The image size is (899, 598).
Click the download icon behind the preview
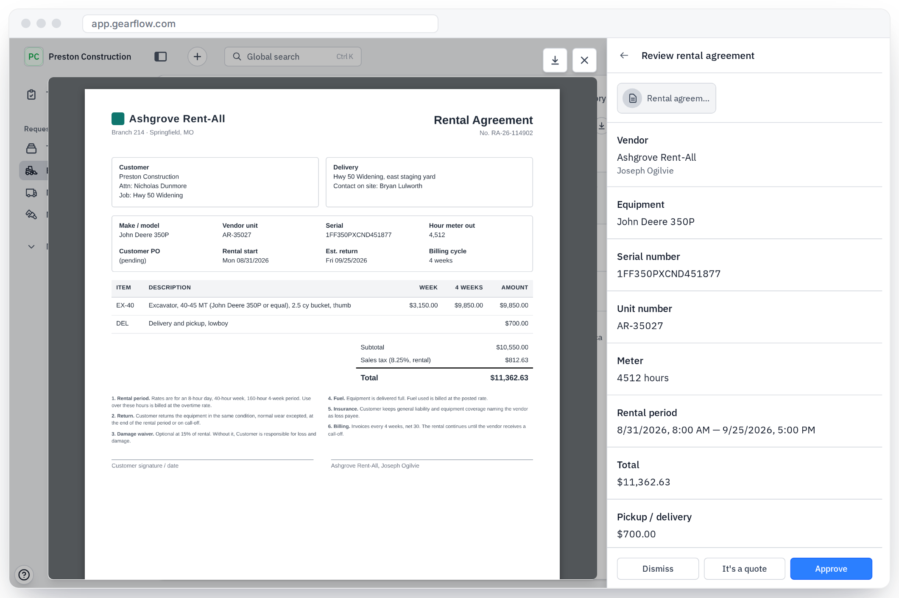[601, 126]
